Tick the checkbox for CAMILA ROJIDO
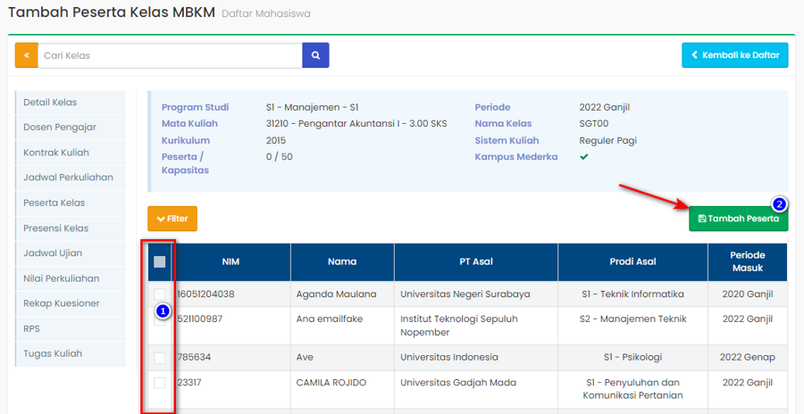Screen dimensions: 804x414 (160, 383)
